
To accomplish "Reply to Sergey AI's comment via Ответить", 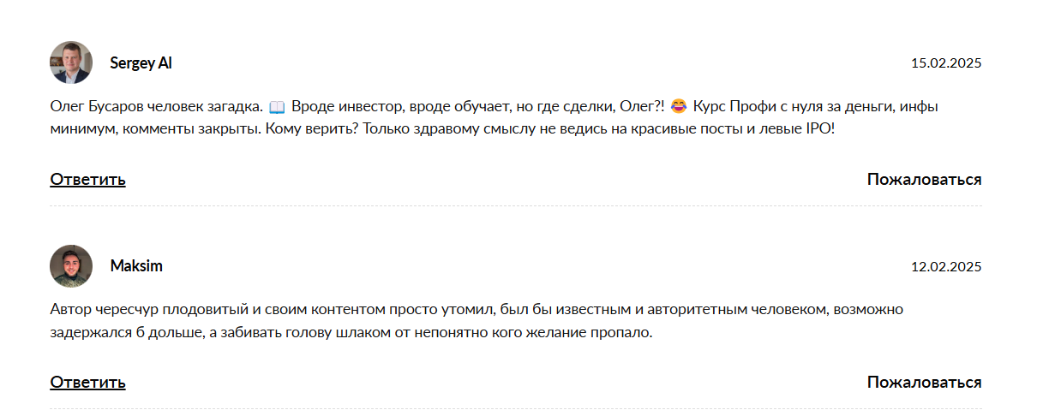I will pos(87,180).
